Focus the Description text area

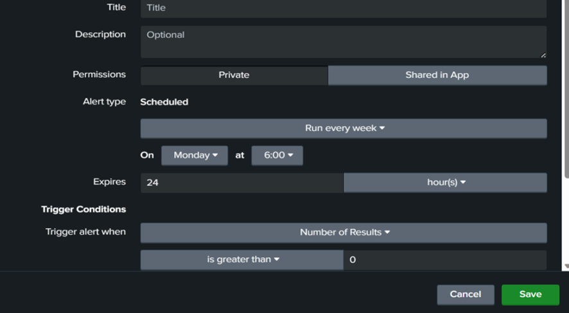coord(344,42)
